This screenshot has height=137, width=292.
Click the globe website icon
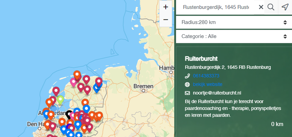coord(187,84)
